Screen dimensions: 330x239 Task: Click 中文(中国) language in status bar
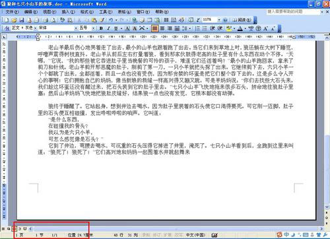(195, 235)
